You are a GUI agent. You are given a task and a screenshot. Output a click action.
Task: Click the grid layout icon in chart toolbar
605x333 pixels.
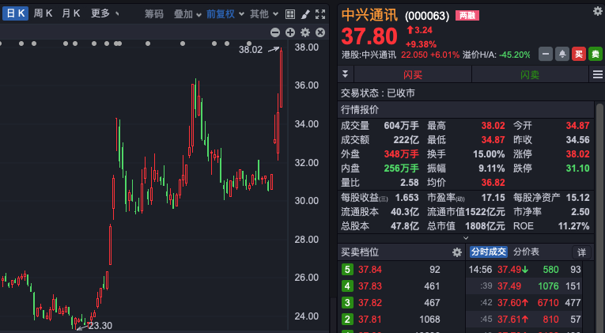tap(289, 15)
